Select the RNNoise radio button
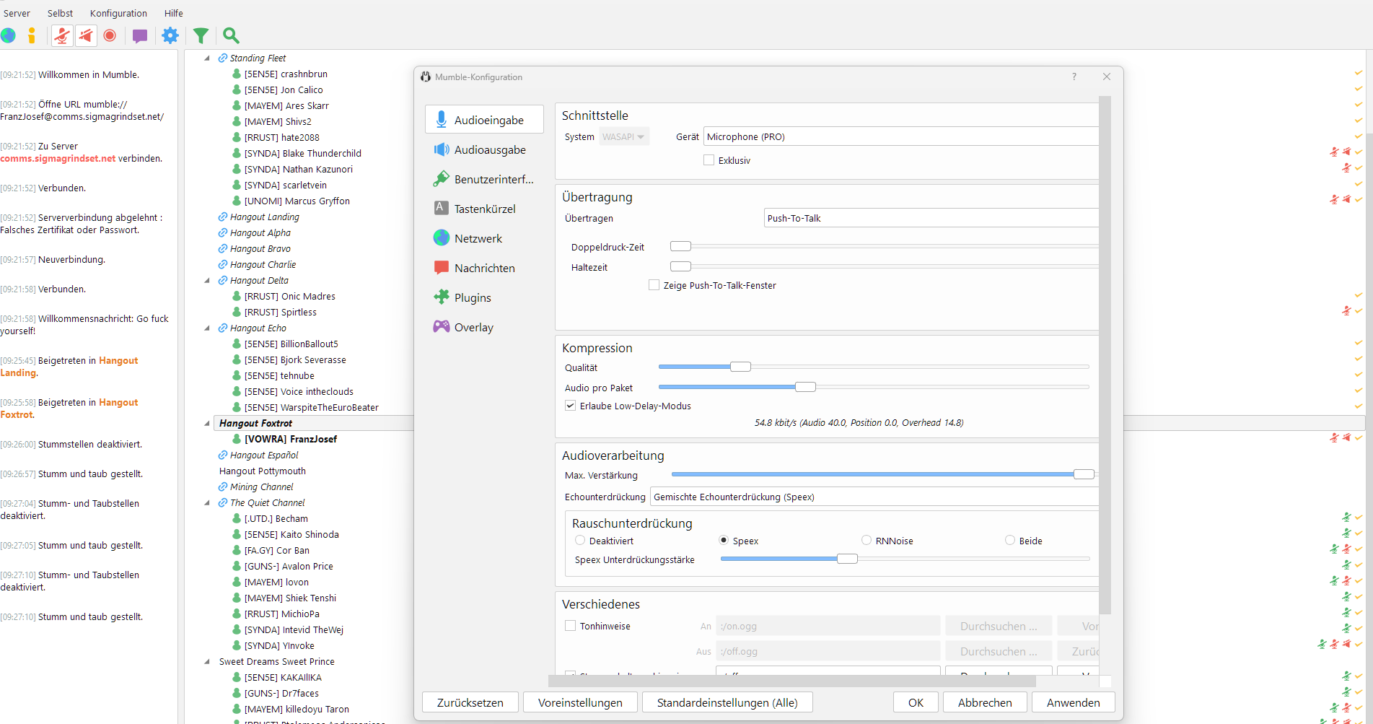 click(x=867, y=540)
